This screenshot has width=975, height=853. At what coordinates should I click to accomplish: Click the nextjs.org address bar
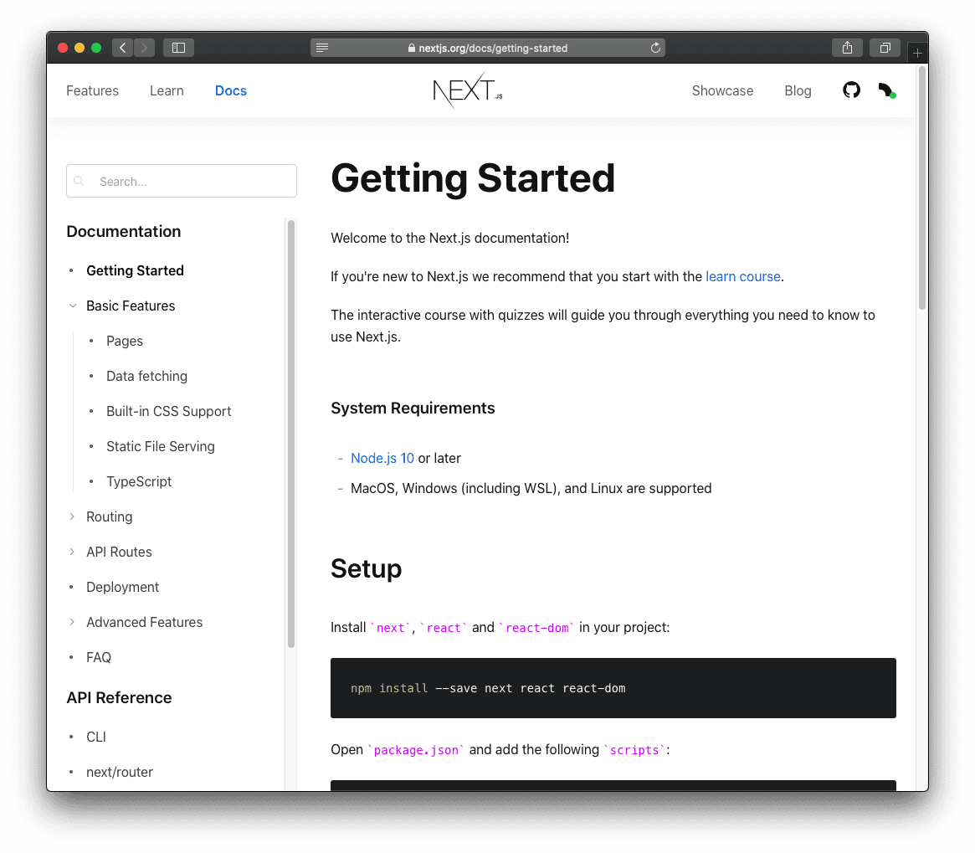(487, 48)
